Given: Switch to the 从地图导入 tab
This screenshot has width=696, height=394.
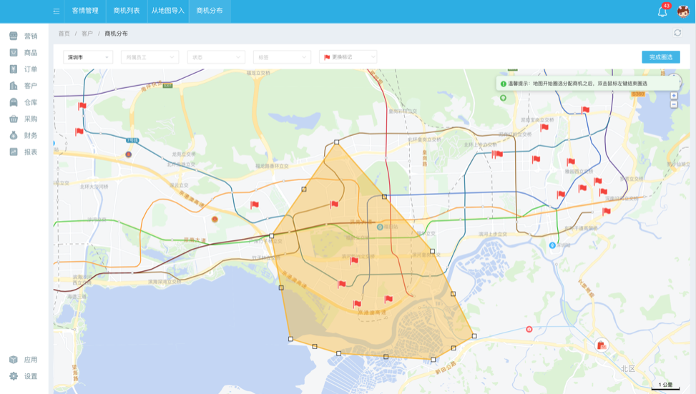Looking at the screenshot, I should [167, 11].
